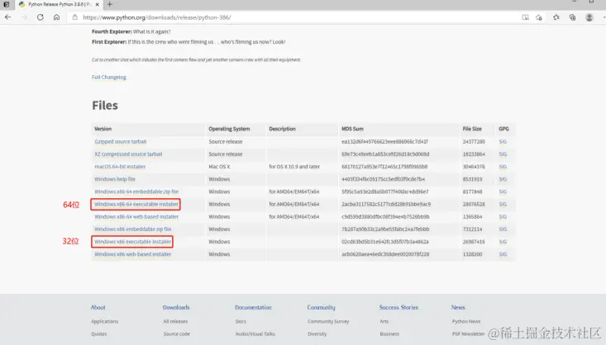Open Audio/Visual Talks footer link
606x345 pixels.
point(255,333)
